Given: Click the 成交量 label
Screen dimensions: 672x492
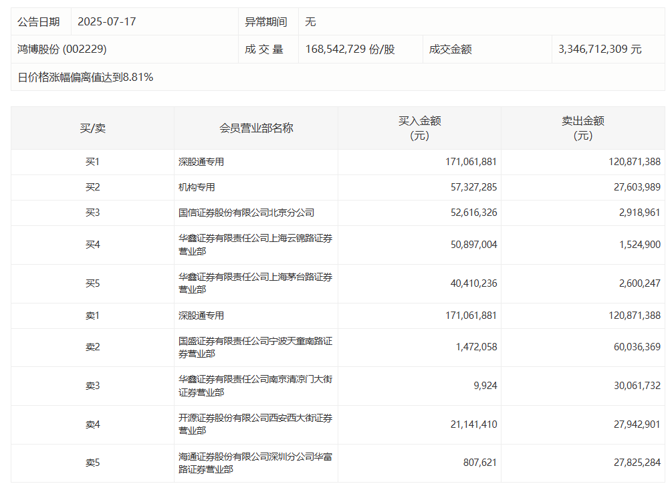Looking at the screenshot, I should pyautogui.click(x=264, y=49).
